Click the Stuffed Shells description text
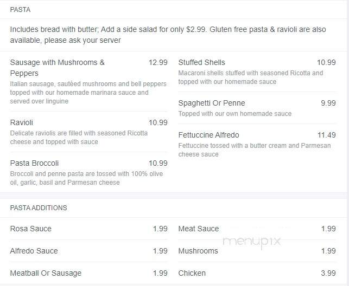 [251, 77]
